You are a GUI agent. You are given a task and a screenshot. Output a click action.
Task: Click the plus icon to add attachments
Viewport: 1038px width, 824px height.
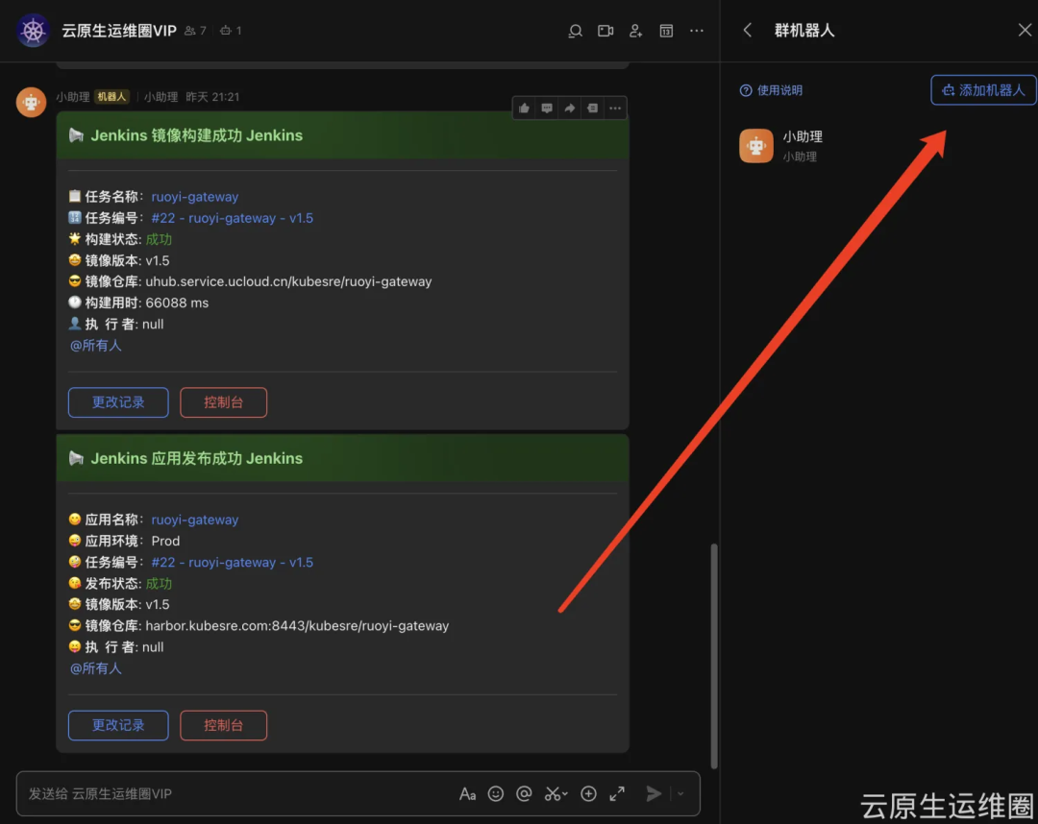tap(588, 793)
